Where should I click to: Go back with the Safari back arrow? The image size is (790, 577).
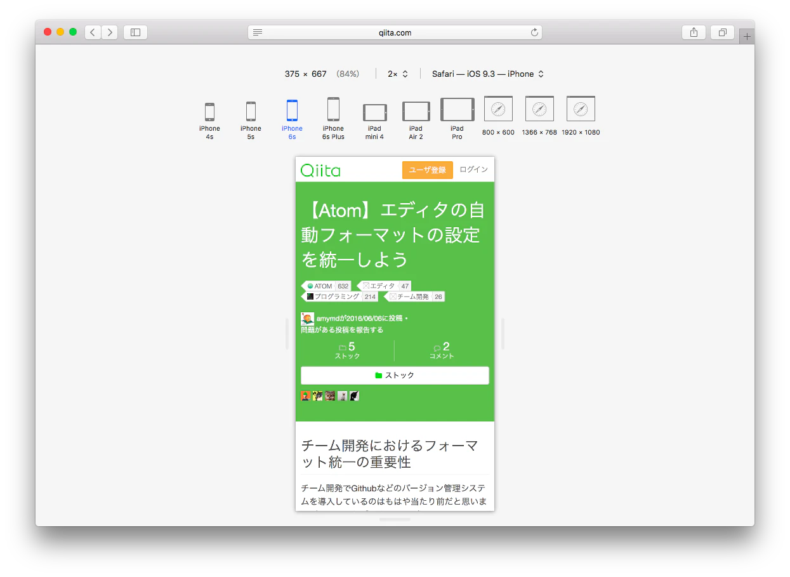pos(93,32)
